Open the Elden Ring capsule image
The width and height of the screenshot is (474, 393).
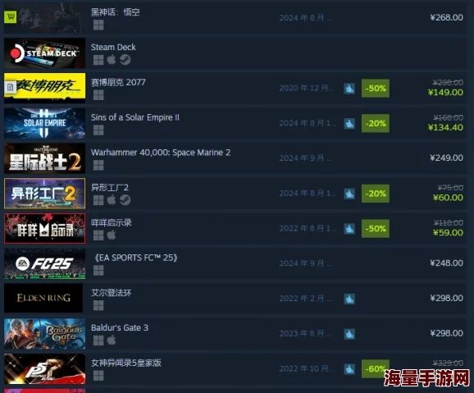click(x=43, y=298)
